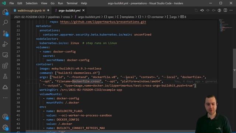Open the Terminal menu
This screenshot has width=236, height=133.
[x=72, y=3]
